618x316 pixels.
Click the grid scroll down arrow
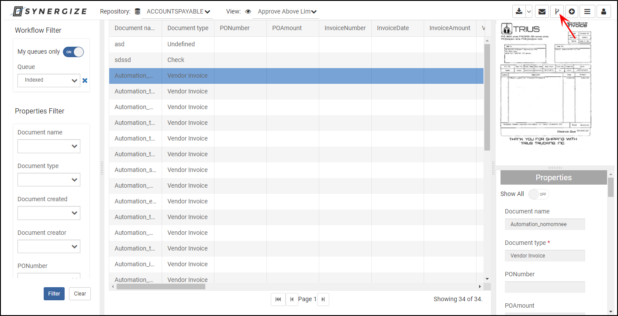coord(487,278)
